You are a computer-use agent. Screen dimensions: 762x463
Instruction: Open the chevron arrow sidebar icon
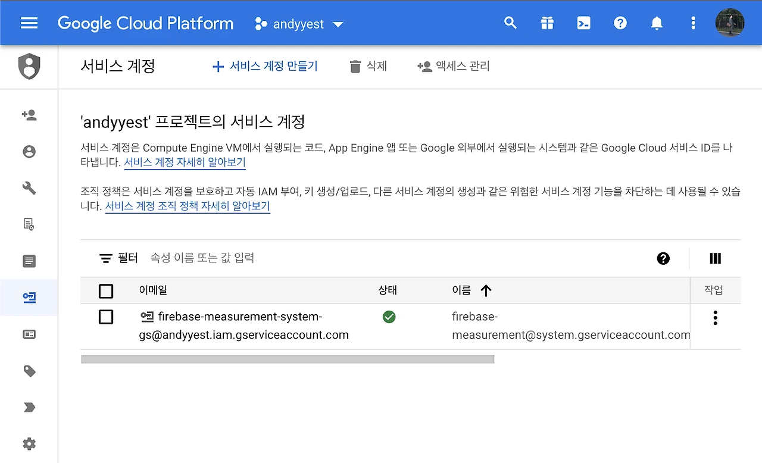point(29,408)
